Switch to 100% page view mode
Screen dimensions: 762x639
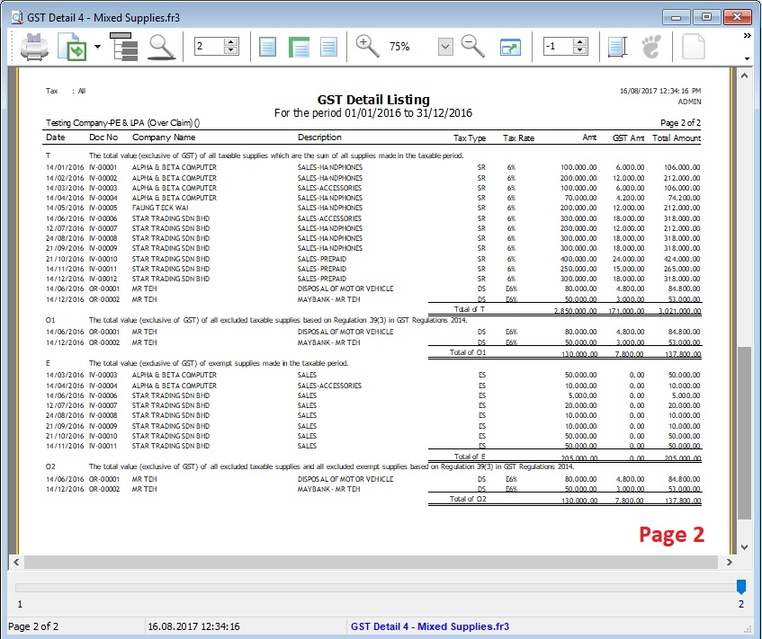[331, 47]
